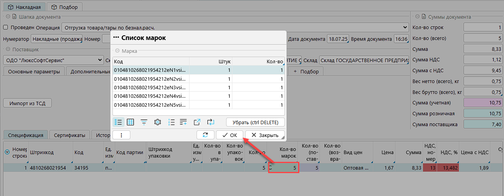The height and width of the screenshot is (196, 504).
Task: Collapse the Марка group in dialog
Action: coord(117,51)
